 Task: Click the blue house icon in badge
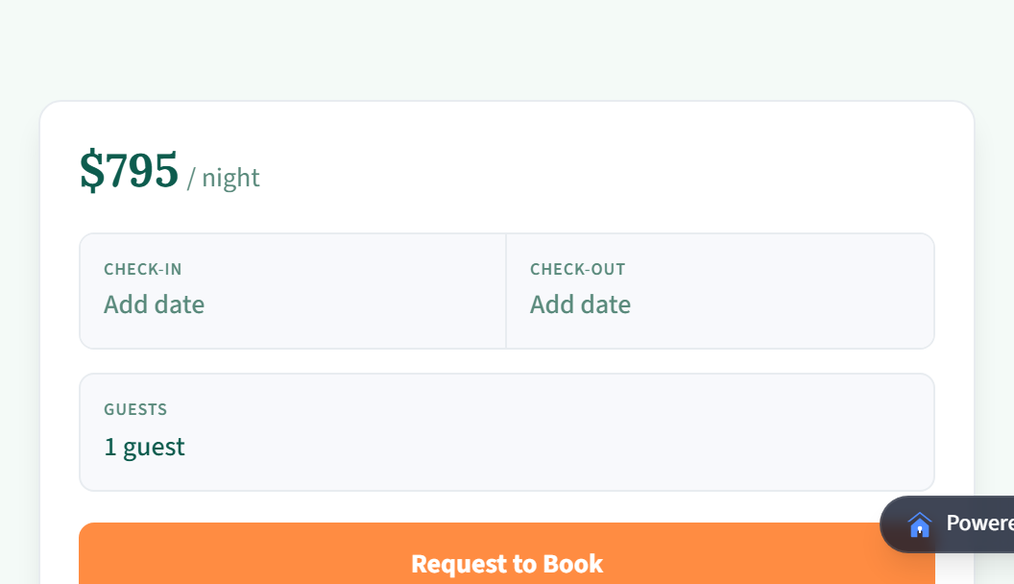point(921,524)
